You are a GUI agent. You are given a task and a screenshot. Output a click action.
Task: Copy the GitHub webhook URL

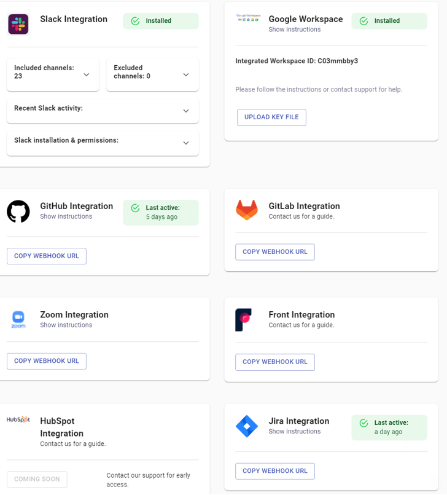coord(47,256)
